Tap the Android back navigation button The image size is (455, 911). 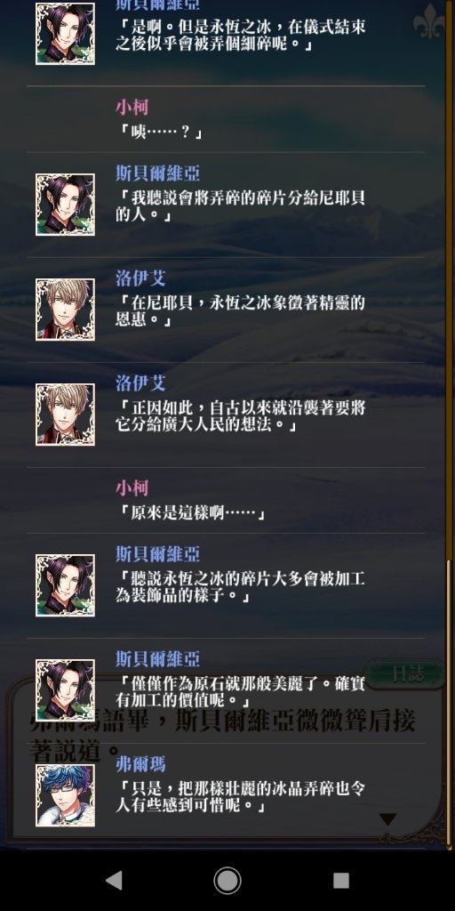114,880
